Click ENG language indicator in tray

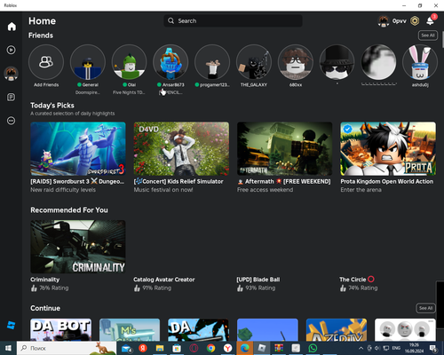[396, 348]
